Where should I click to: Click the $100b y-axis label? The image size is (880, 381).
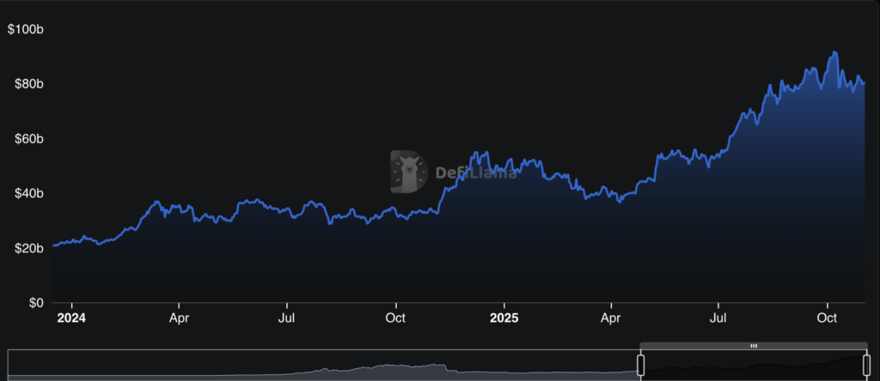pyautogui.click(x=25, y=30)
